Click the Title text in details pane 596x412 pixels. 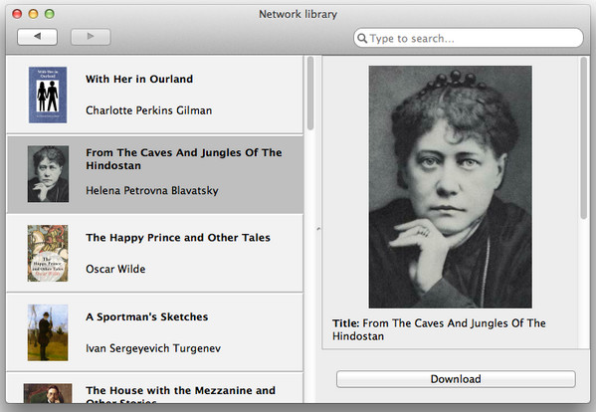point(439,329)
